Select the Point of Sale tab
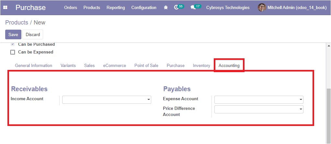This screenshot has height=144, width=331. pyautogui.click(x=146, y=65)
